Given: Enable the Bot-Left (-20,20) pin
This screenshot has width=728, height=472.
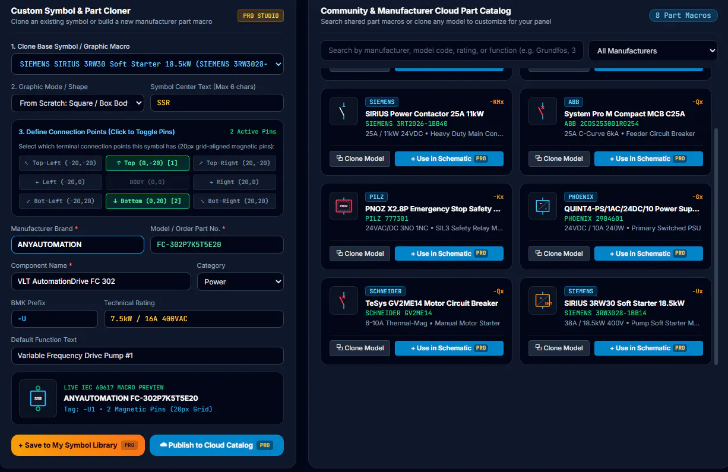Looking at the screenshot, I should pyautogui.click(x=61, y=201).
